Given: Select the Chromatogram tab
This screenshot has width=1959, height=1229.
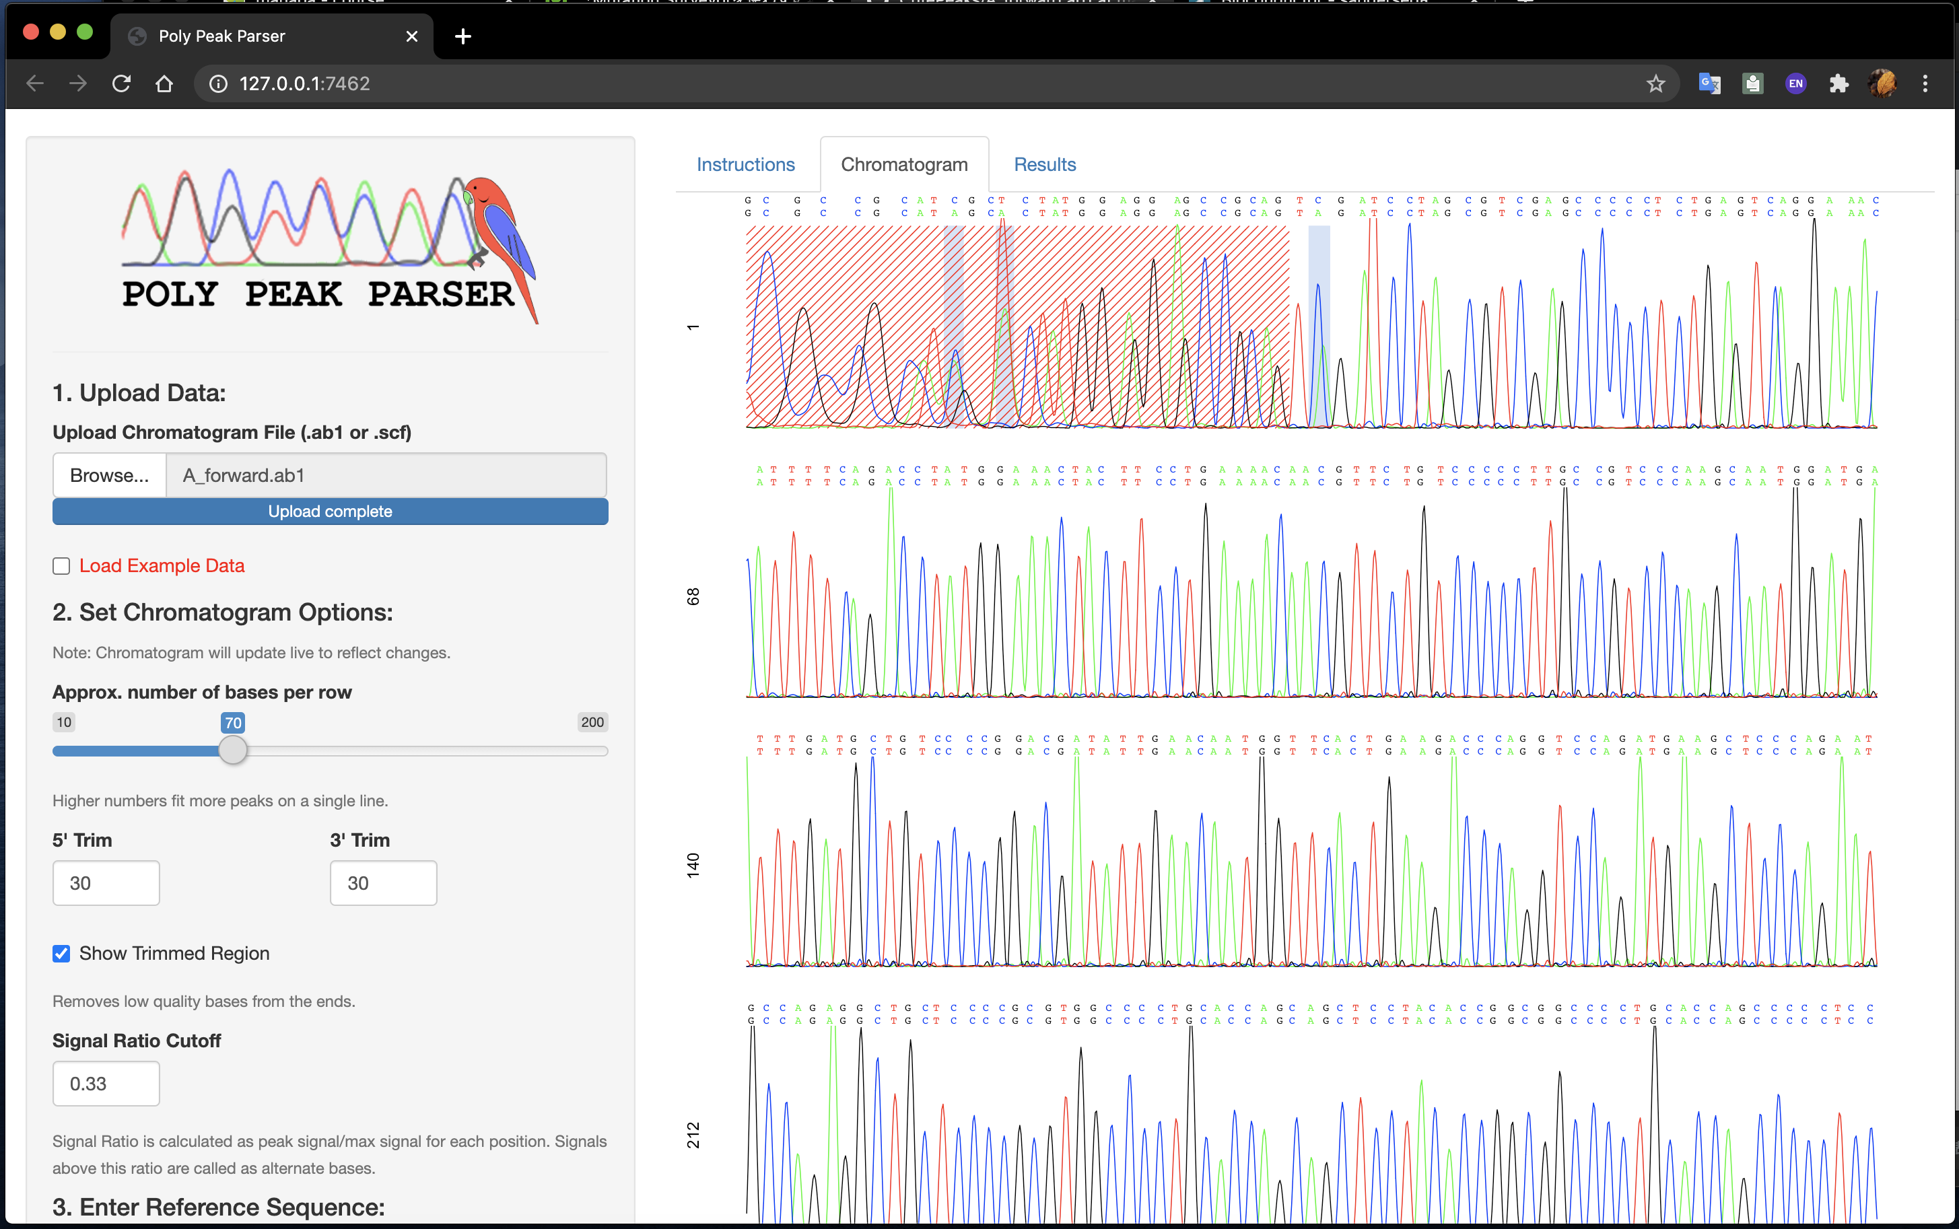Looking at the screenshot, I should pos(905,164).
